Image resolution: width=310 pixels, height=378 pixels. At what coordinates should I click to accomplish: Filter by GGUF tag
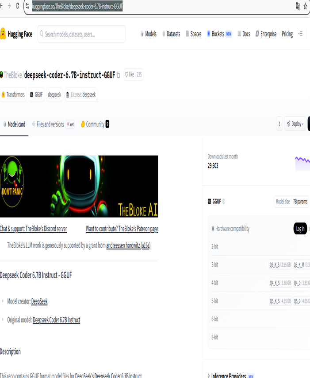36,94
